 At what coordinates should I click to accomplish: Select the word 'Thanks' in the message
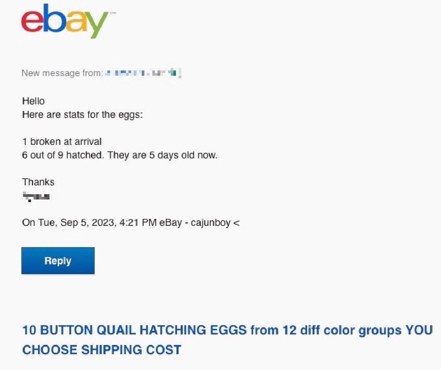38,182
